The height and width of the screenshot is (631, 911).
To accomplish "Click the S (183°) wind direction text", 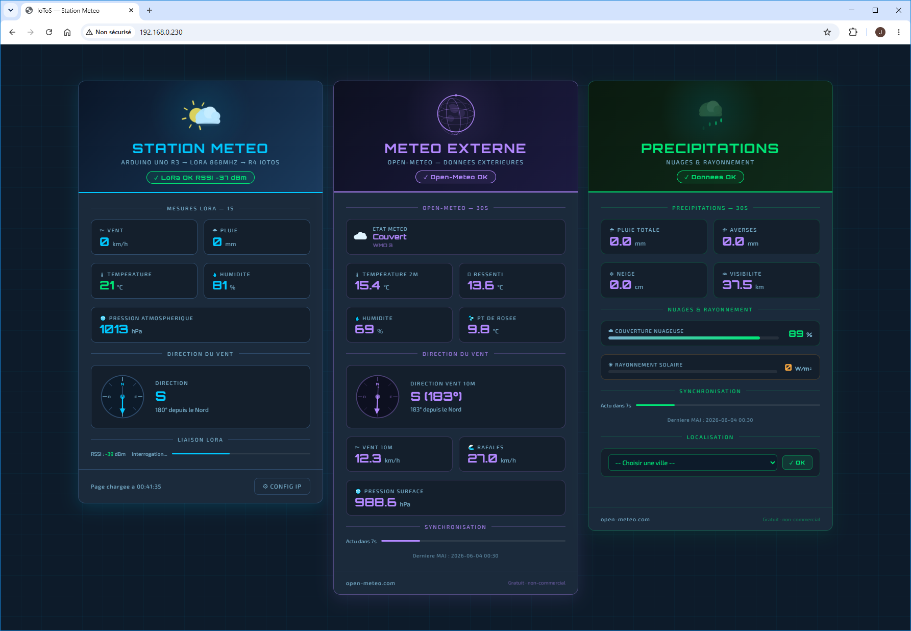I will pyautogui.click(x=436, y=396).
